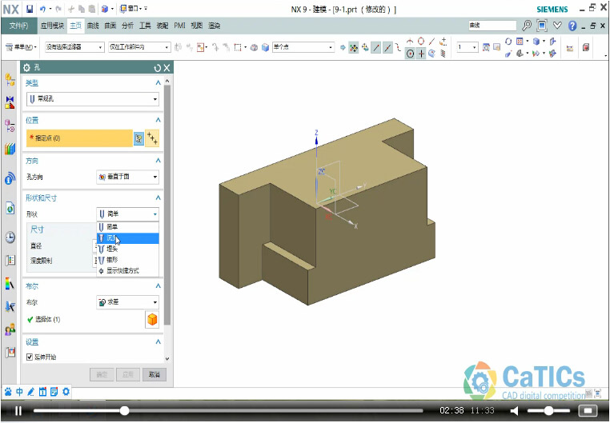Click the Undo arrow icon
The image size is (610, 423).
[42, 9]
